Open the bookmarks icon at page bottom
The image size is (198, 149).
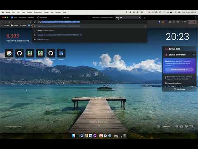(x=181, y=126)
